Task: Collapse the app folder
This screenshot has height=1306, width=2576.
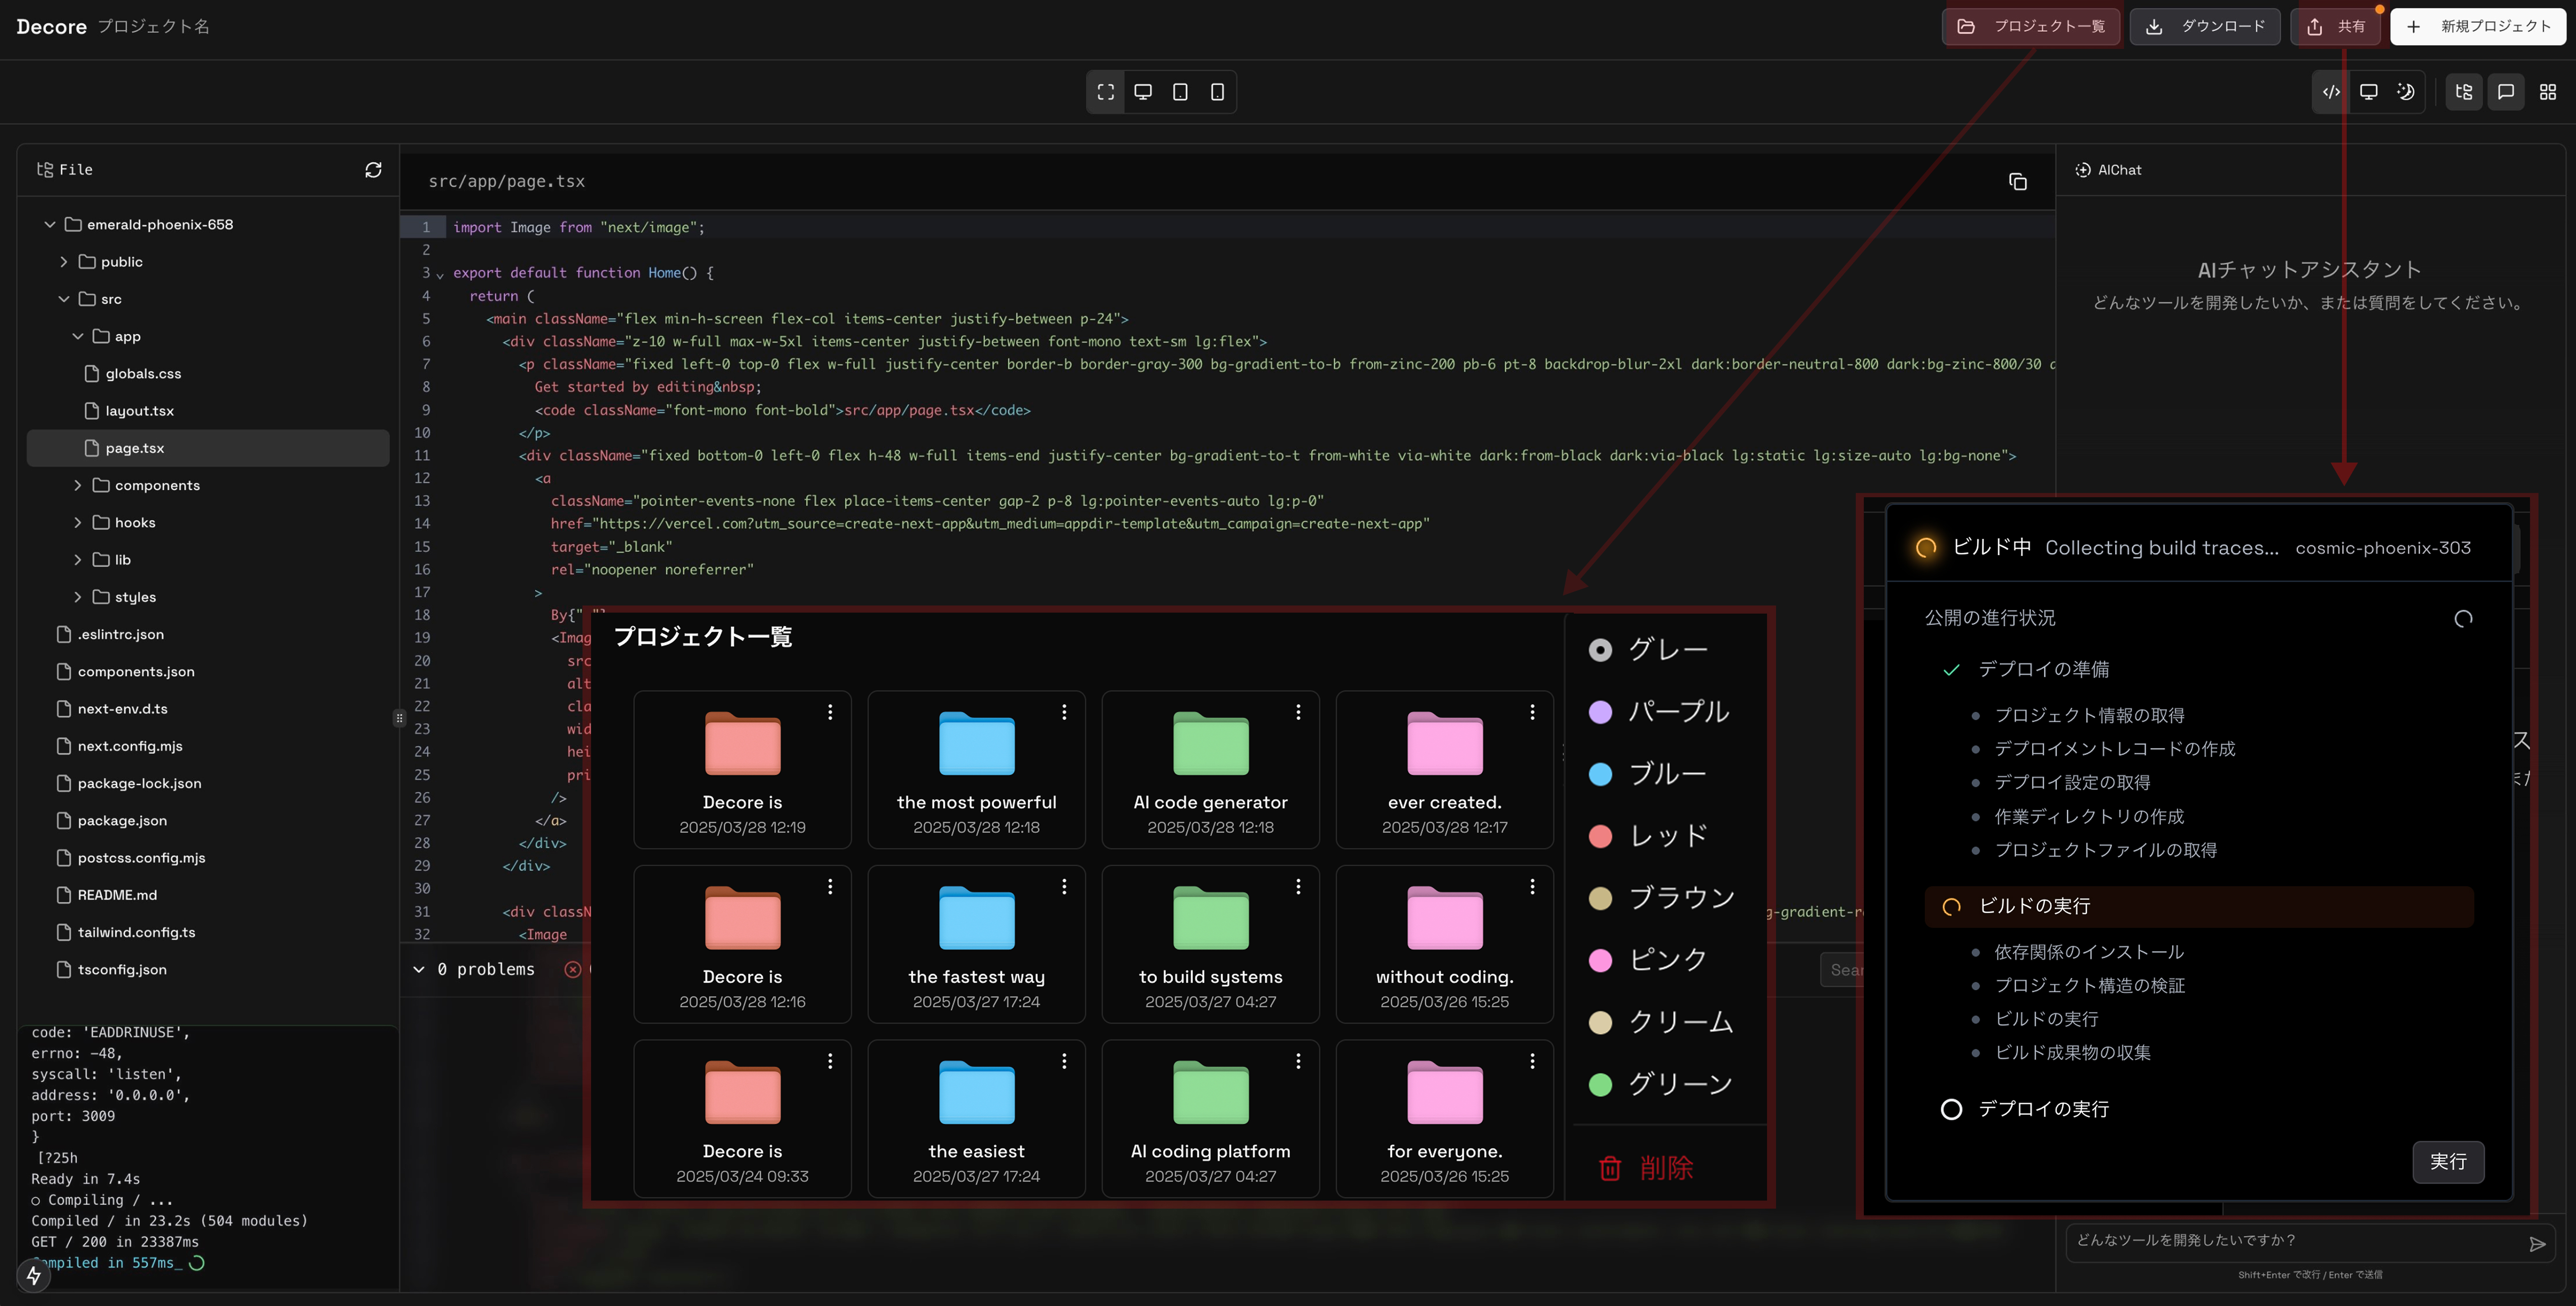Action: (78, 337)
